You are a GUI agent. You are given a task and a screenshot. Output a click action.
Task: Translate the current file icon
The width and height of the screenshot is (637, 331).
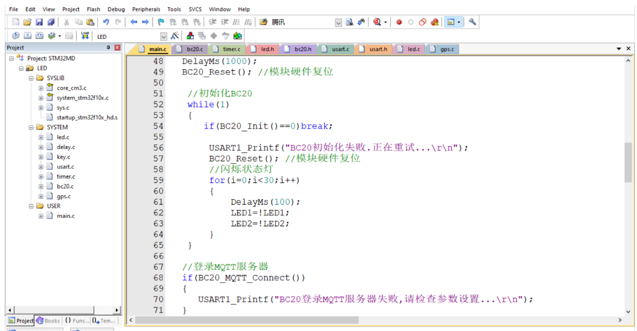coord(16,36)
